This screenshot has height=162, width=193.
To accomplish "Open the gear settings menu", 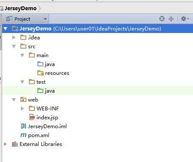I will click(185, 19).
